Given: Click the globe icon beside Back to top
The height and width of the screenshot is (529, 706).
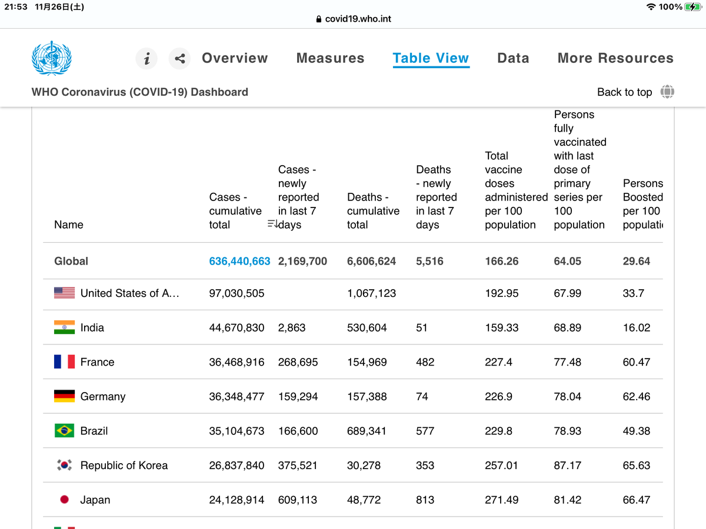Looking at the screenshot, I should pos(667,92).
